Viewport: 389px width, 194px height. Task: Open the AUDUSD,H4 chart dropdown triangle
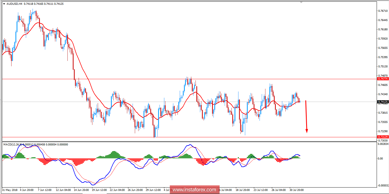4,4
